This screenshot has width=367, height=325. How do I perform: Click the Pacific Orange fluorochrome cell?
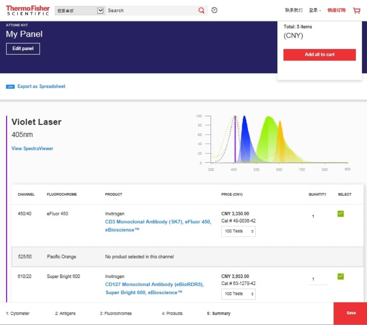[x=61, y=257]
